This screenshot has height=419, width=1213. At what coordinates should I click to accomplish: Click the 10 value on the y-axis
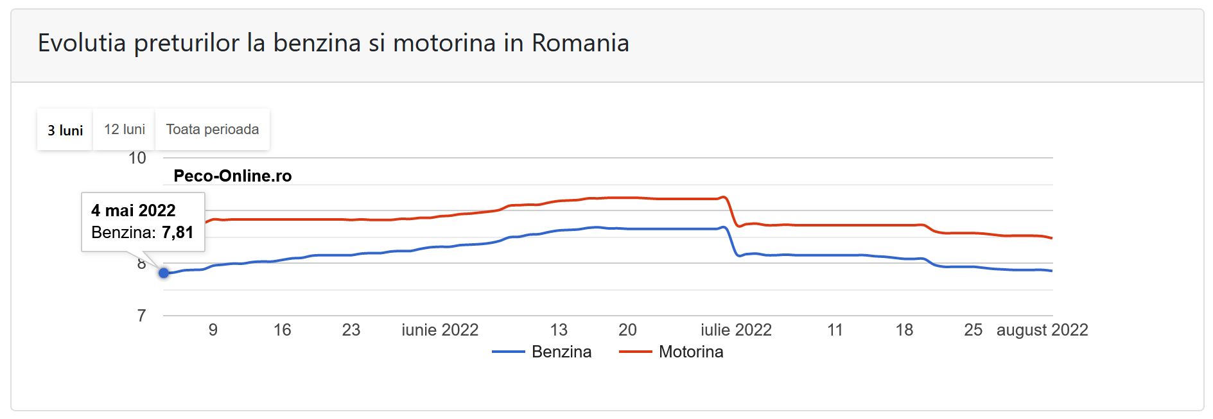[x=137, y=158]
